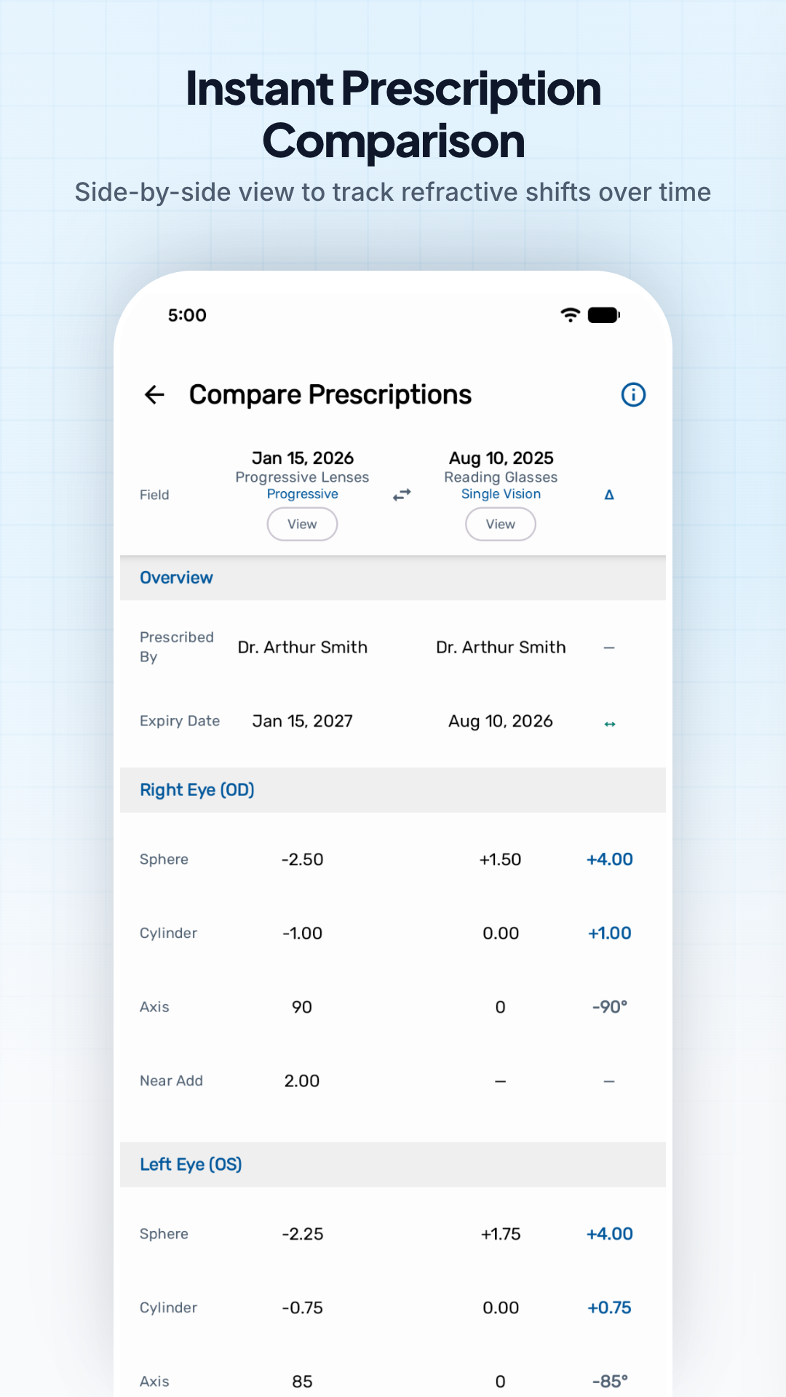This screenshot has height=1397, width=786.
Task: Tap the Wi-Fi status icon
Action: pos(571,315)
